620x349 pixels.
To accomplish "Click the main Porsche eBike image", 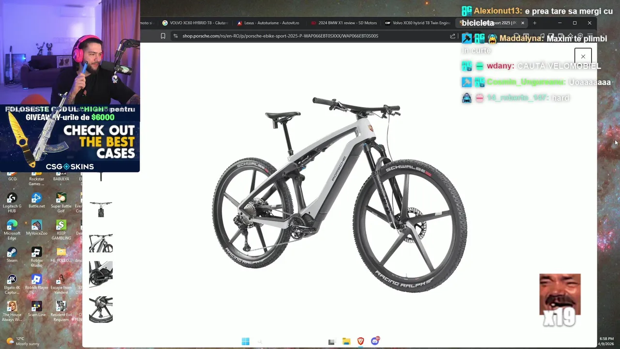I will click(340, 194).
